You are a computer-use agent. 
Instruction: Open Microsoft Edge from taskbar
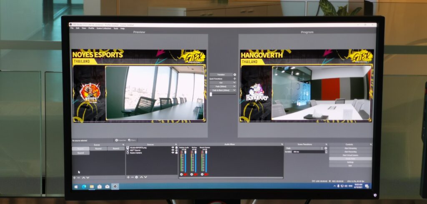point(84,187)
